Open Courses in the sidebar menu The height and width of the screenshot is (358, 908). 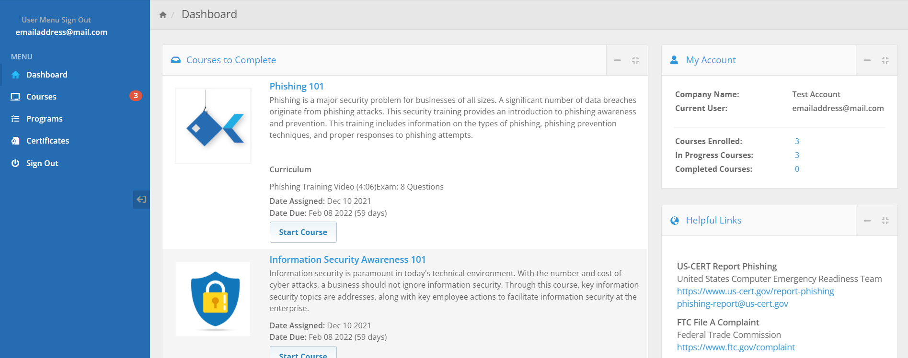click(x=41, y=97)
